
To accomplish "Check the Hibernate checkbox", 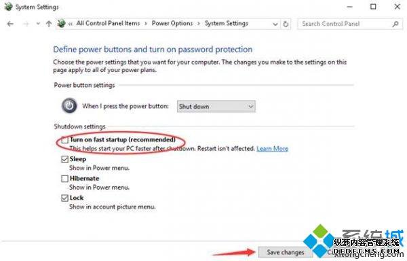I will click(x=65, y=179).
